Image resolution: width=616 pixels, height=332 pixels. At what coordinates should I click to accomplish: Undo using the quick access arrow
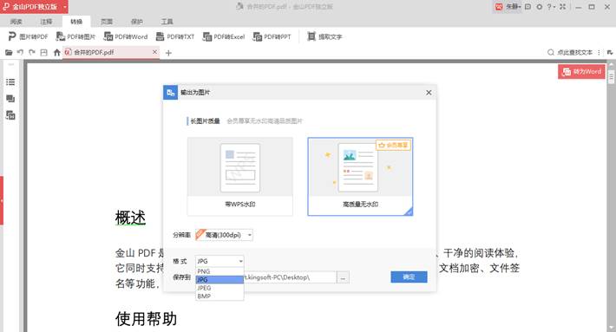click(20, 52)
